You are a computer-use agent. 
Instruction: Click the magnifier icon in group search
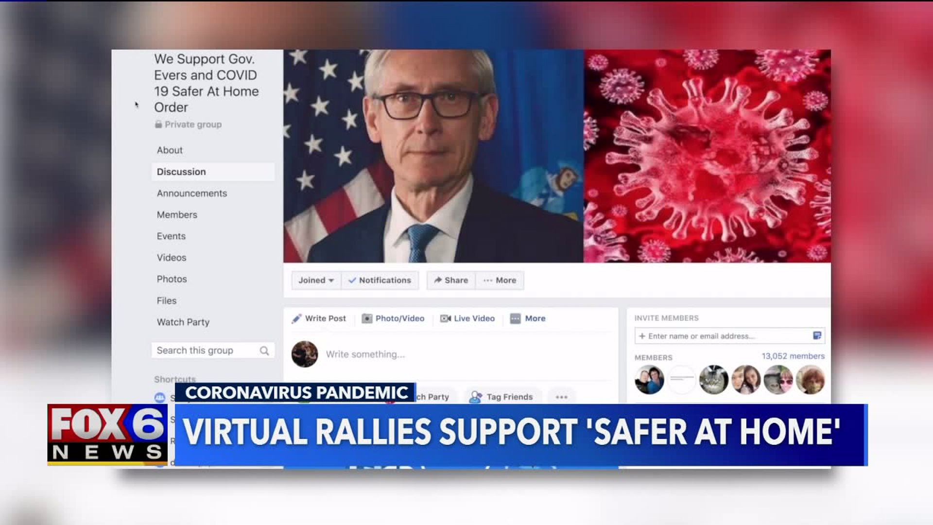click(264, 350)
